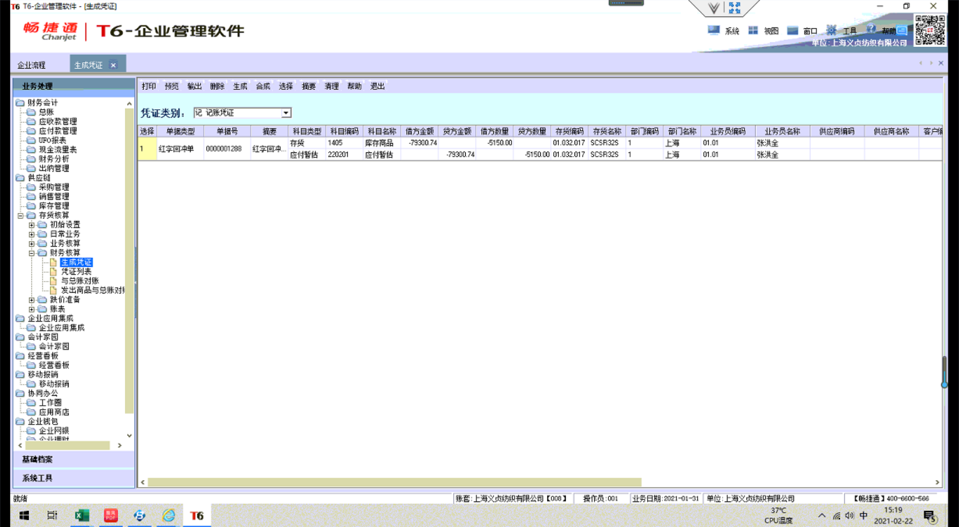Click 输出 in the voucher toolbar
Screen dimensions: 959x527
tap(194, 86)
